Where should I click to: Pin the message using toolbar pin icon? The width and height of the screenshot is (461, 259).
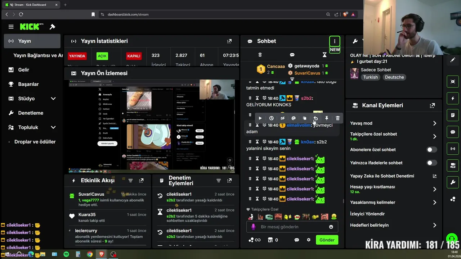pyautogui.click(x=327, y=118)
